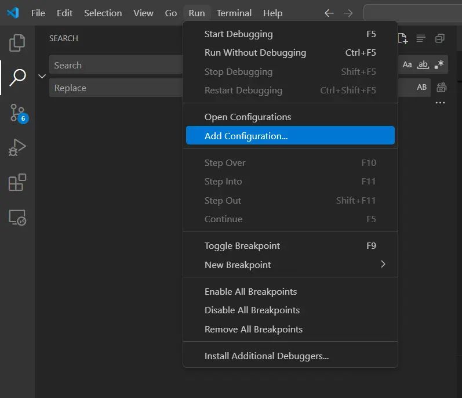Open the Terminal menu
462x398 pixels.
pyautogui.click(x=234, y=13)
